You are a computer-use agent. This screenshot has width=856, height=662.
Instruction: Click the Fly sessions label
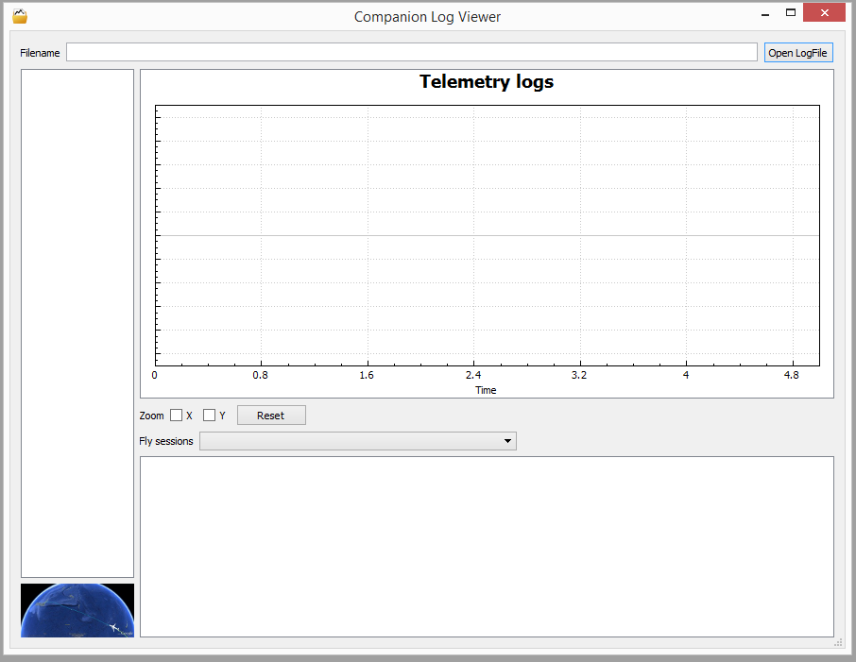tap(166, 441)
